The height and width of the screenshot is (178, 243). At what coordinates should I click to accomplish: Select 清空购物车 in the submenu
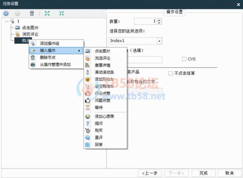click(x=106, y=87)
